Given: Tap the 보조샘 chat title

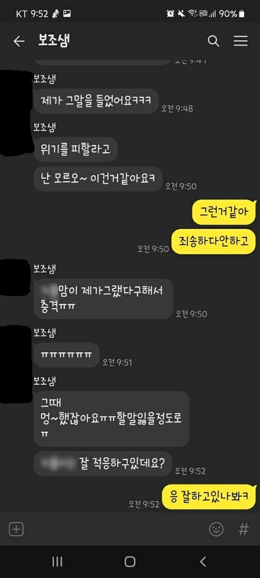Looking at the screenshot, I should pyautogui.click(x=54, y=41).
